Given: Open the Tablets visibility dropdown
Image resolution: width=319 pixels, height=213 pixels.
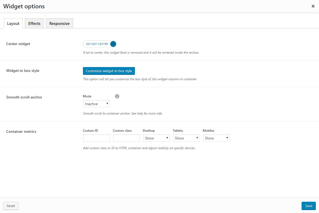Looking at the screenshot, I should pyautogui.click(x=186, y=138).
